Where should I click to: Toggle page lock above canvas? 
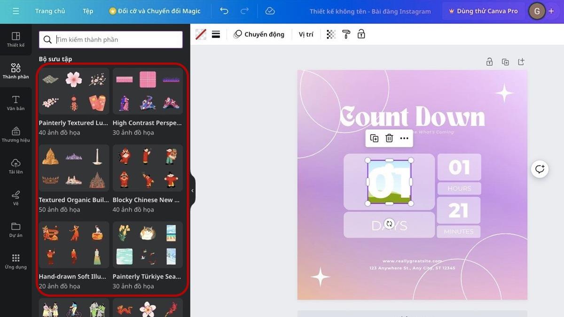[x=489, y=62]
